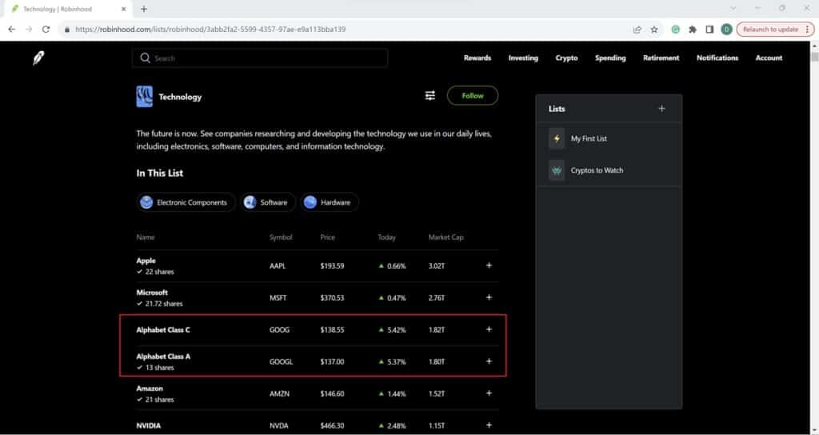Bookmark this page with star icon
The image size is (819, 435).
[x=654, y=30]
